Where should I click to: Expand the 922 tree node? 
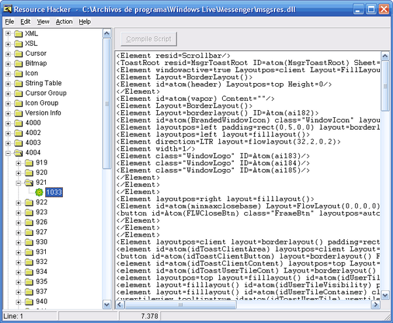[x=18, y=202]
